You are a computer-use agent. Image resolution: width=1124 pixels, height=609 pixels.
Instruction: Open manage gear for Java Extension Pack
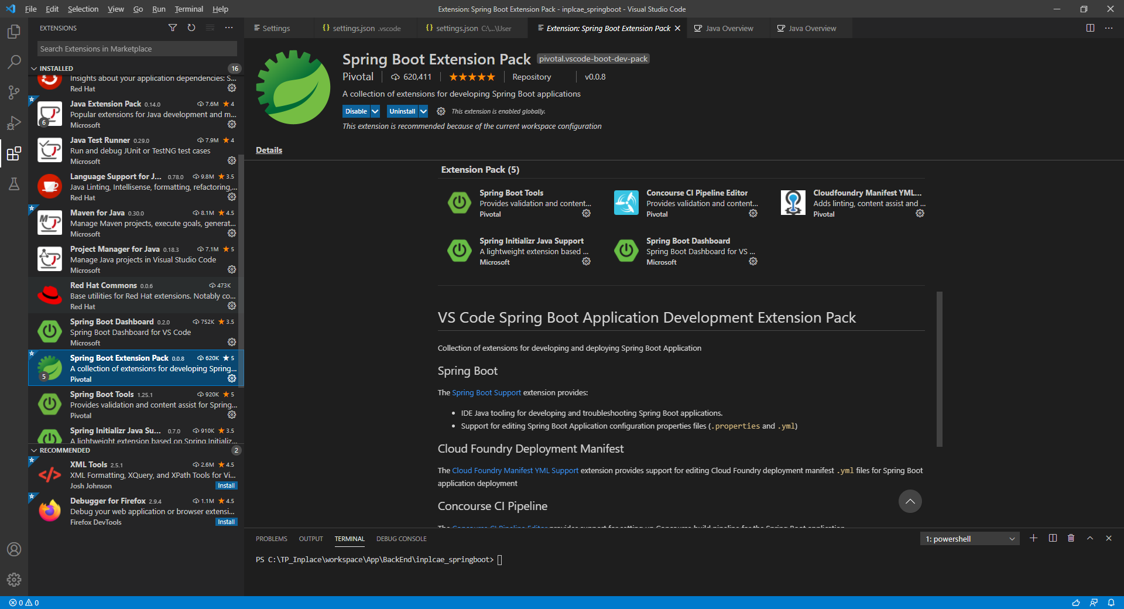coord(232,124)
